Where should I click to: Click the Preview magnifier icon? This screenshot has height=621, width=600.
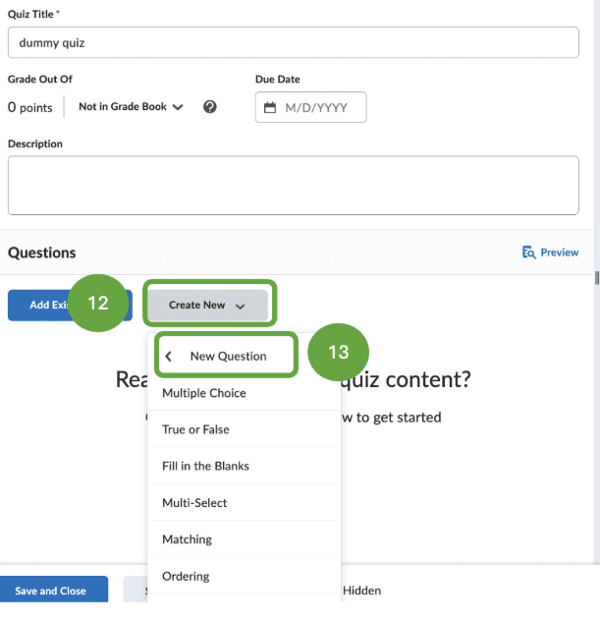coord(528,253)
